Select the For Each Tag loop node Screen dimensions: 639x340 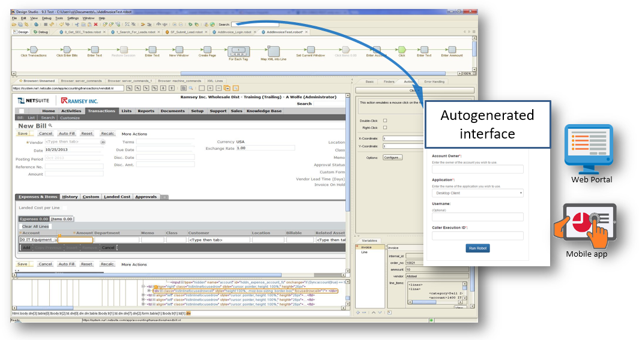coord(238,51)
